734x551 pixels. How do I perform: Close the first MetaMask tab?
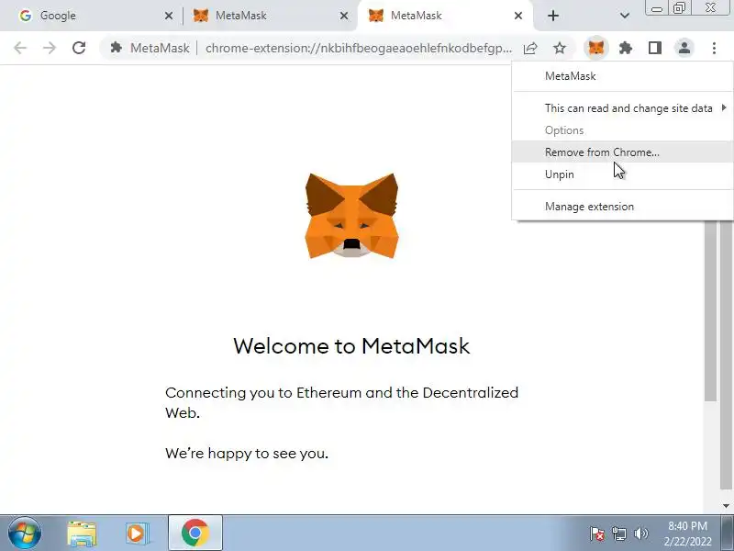click(343, 16)
